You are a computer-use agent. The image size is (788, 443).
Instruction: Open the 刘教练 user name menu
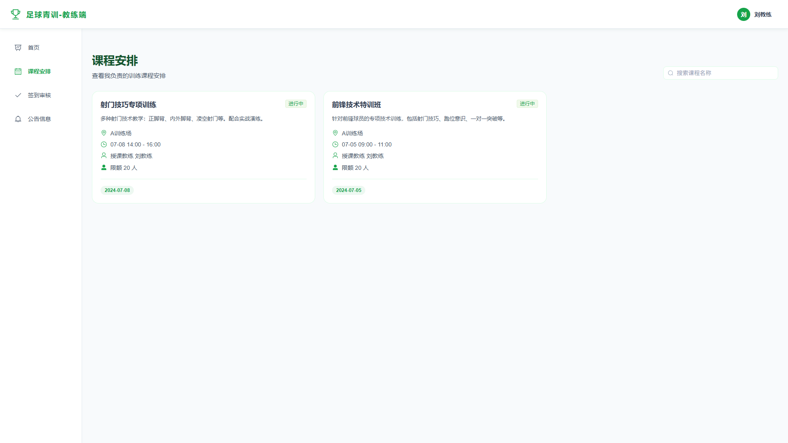pyautogui.click(x=763, y=14)
